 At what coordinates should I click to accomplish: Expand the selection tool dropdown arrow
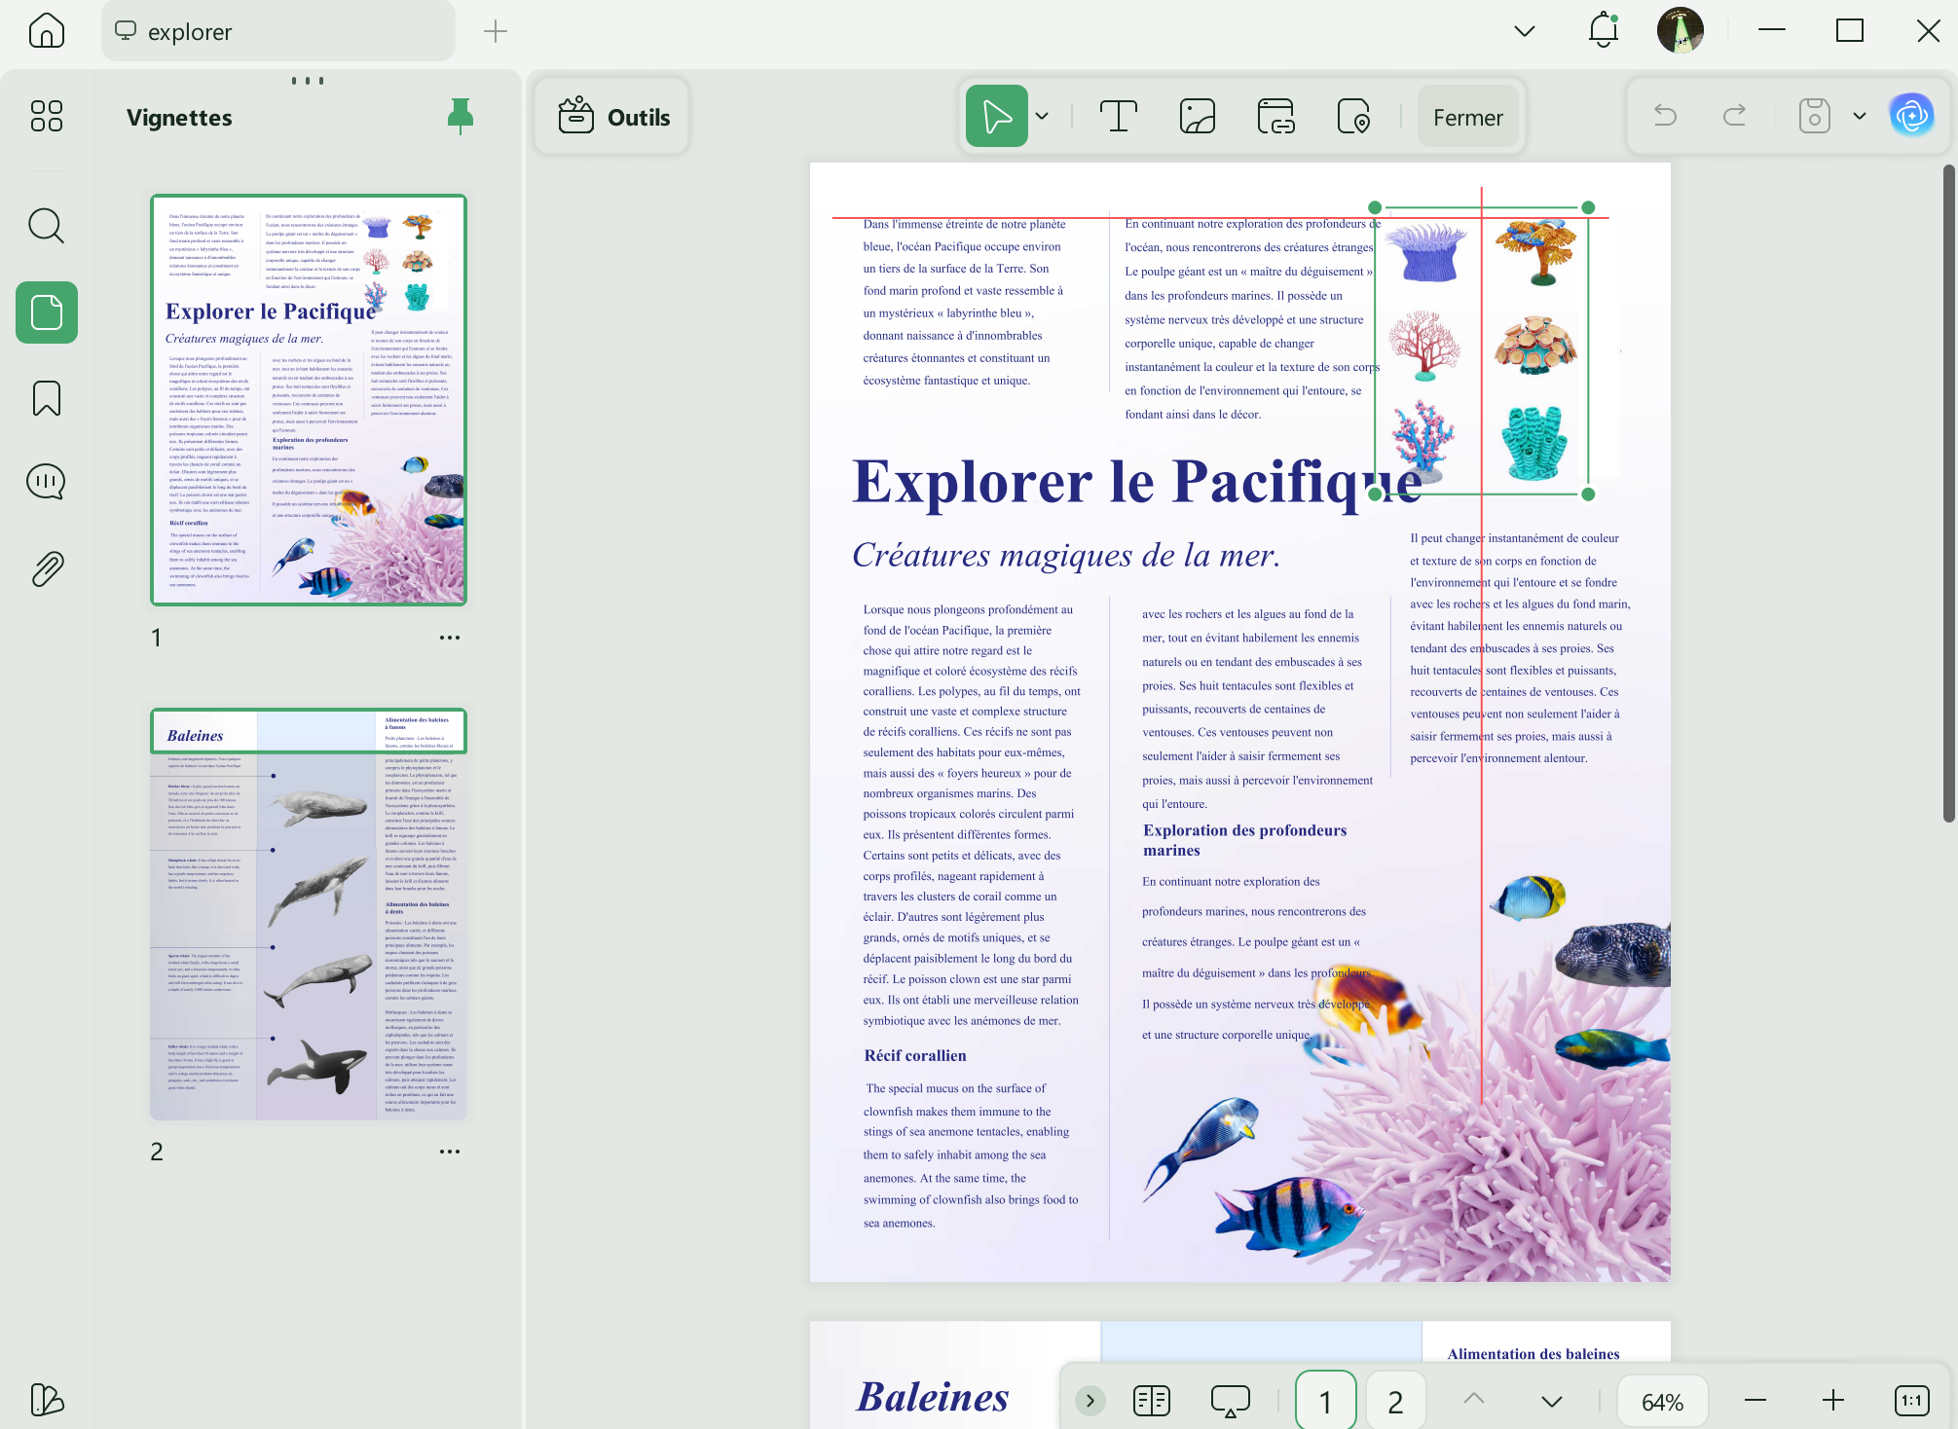1042,117
